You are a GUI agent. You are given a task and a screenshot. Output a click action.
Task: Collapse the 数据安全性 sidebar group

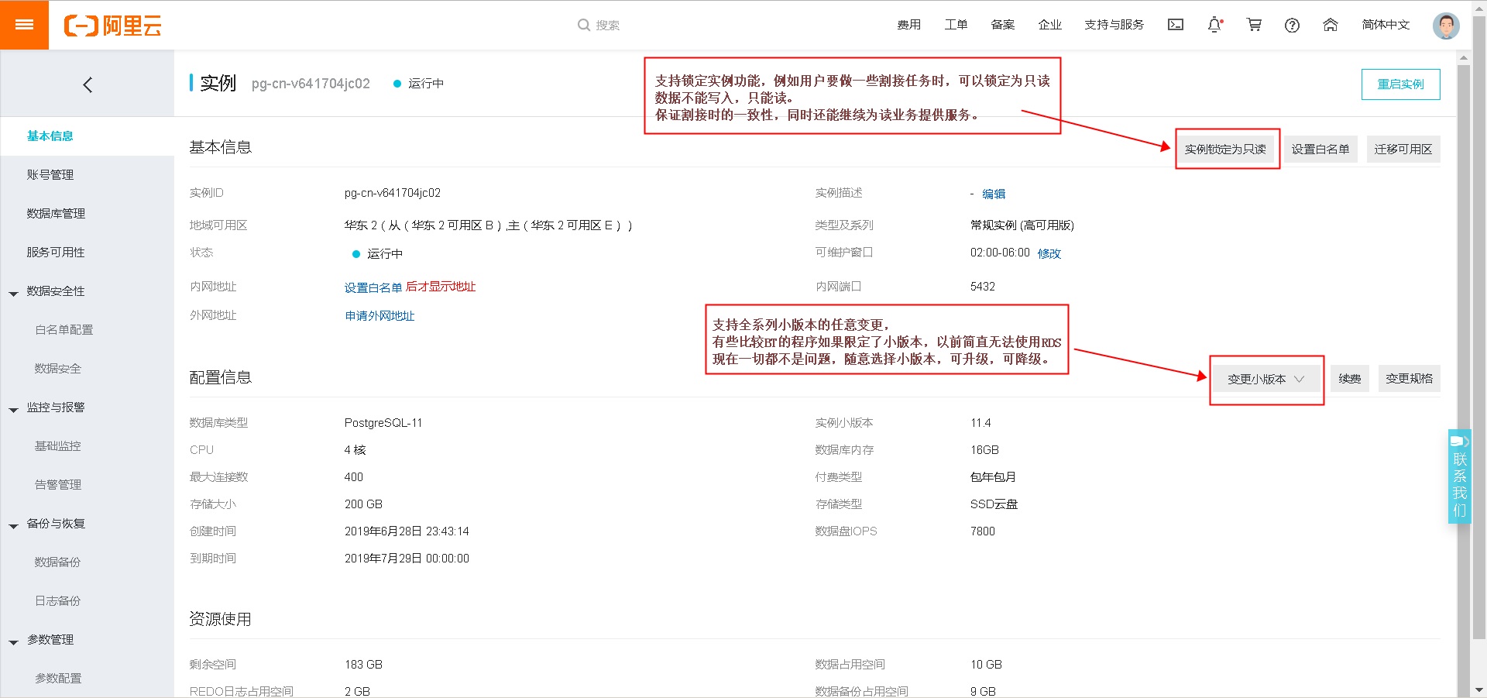(x=13, y=293)
